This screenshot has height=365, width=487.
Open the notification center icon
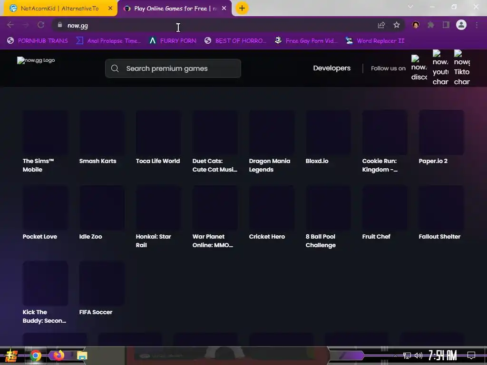pyautogui.click(x=471, y=355)
